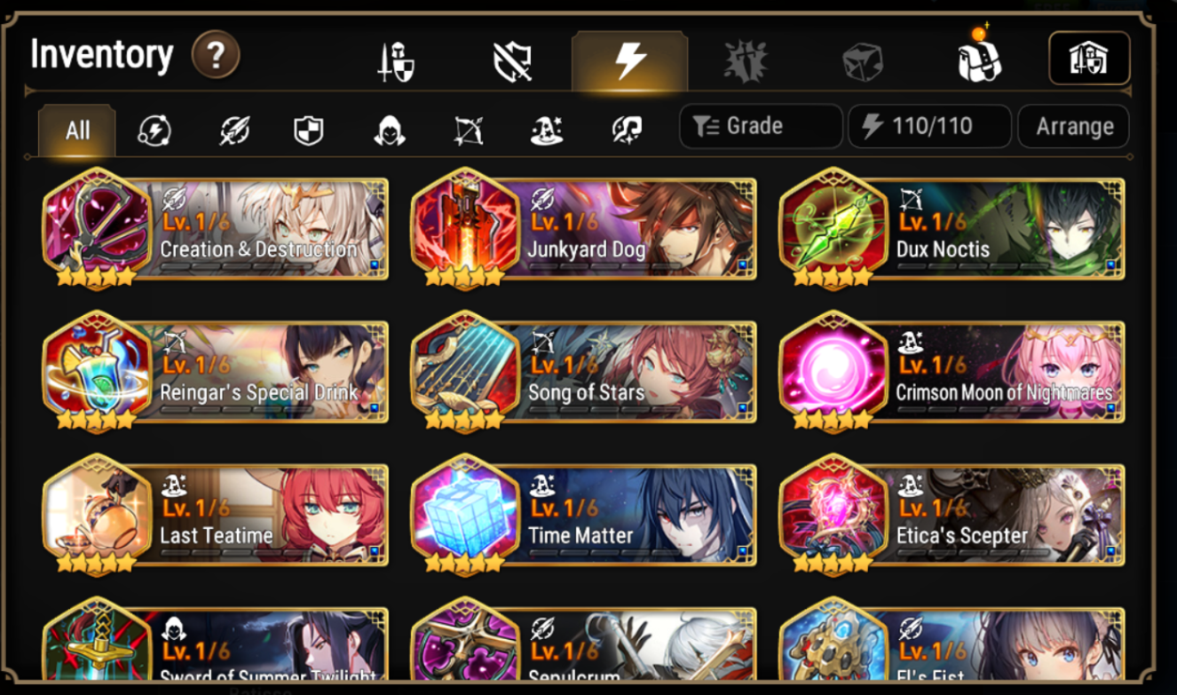Viewport: 1177px width, 695px height.
Task: Open the crossed-out shield tab
Action: (x=512, y=62)
